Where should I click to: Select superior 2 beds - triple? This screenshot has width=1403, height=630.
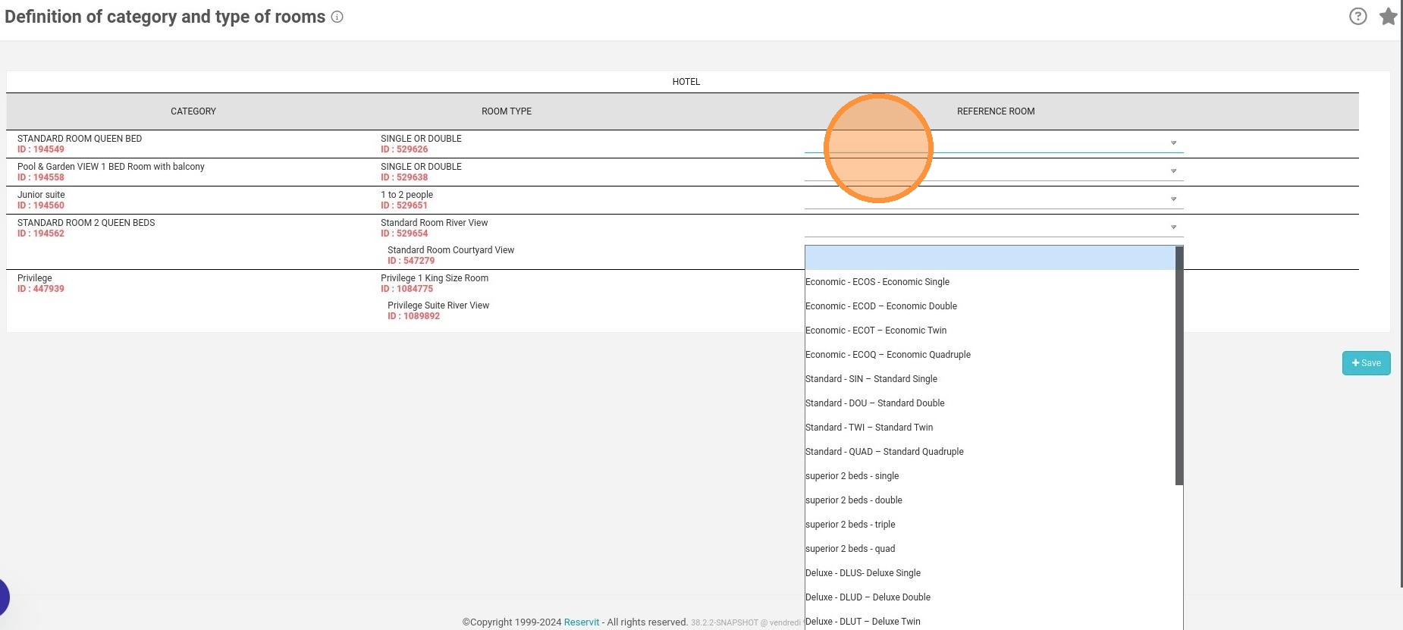pyautogui.click(x=990, y=525)
